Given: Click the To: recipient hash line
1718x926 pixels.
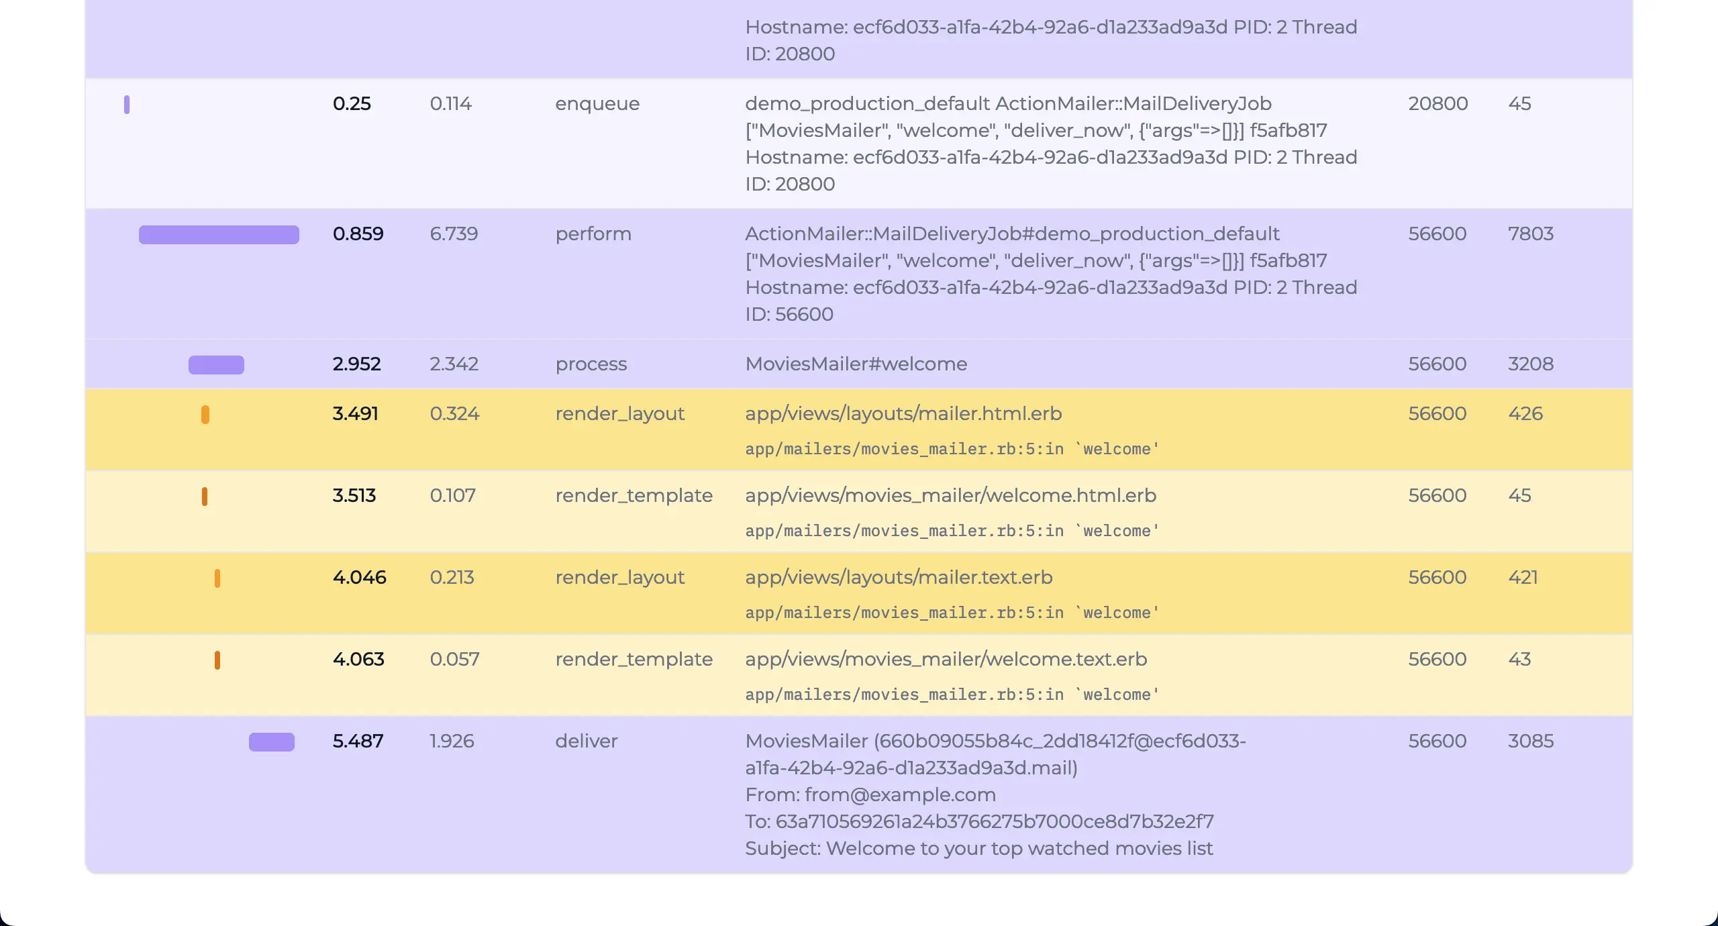Looking at the screenshot, I should [x=980, y=821].
